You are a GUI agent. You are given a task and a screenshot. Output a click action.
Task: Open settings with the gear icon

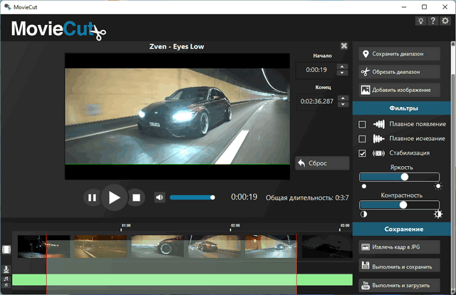(445, 21)
